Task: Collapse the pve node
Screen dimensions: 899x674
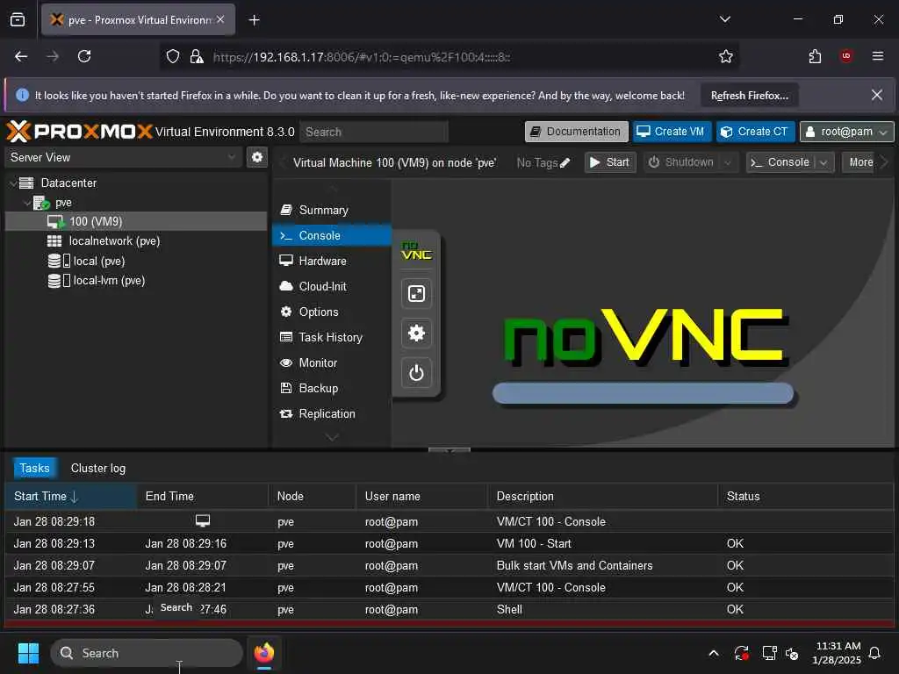Action: pyautogui.click(x=27, y=203)
